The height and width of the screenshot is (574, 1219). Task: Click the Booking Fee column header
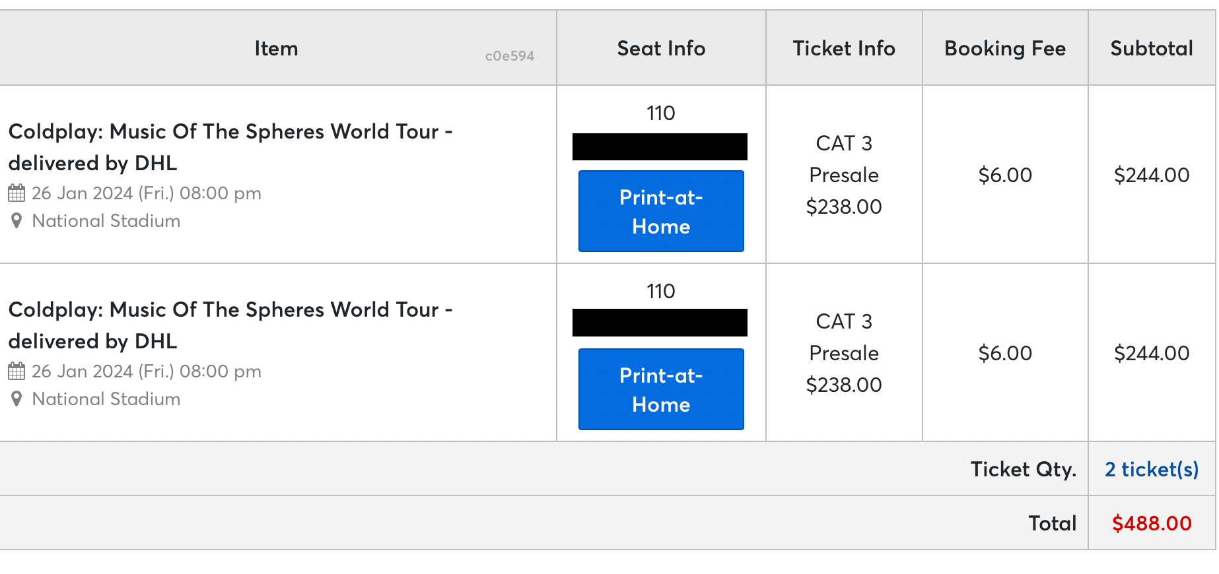point(1004,49)
